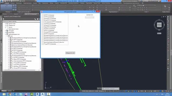Image resolution: width=172 pixels, height=96 pixels.
Task: Expand the Слои ribbon panel
Action: pyautogui.click(x=146, y=12)
